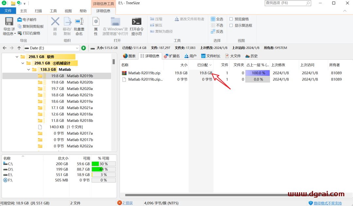Open Properties (属性) from the ribbon
This screenshot has height=206, width=353.
96,26
